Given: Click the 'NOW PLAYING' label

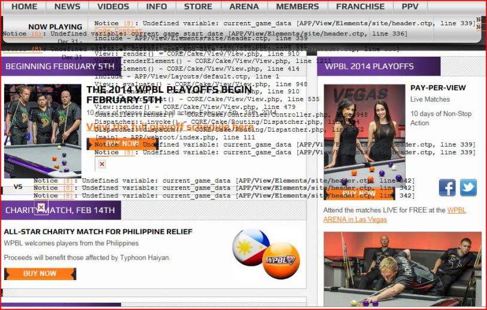Looking at the screenshot, I should (55, 27).
